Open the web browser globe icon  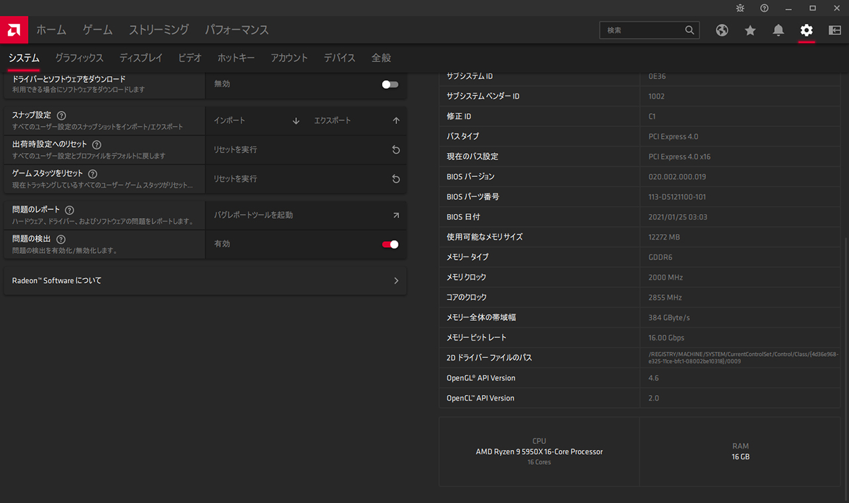(x=722, y=30)
